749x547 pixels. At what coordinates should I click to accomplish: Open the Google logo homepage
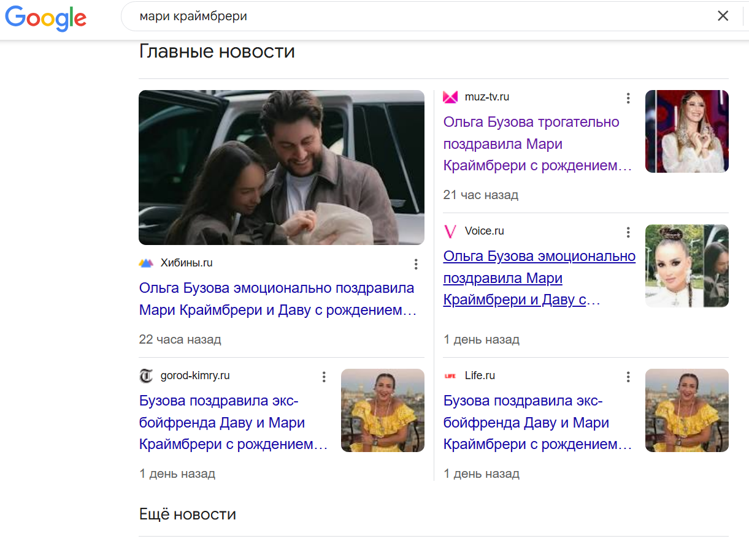tap(46, 17)
